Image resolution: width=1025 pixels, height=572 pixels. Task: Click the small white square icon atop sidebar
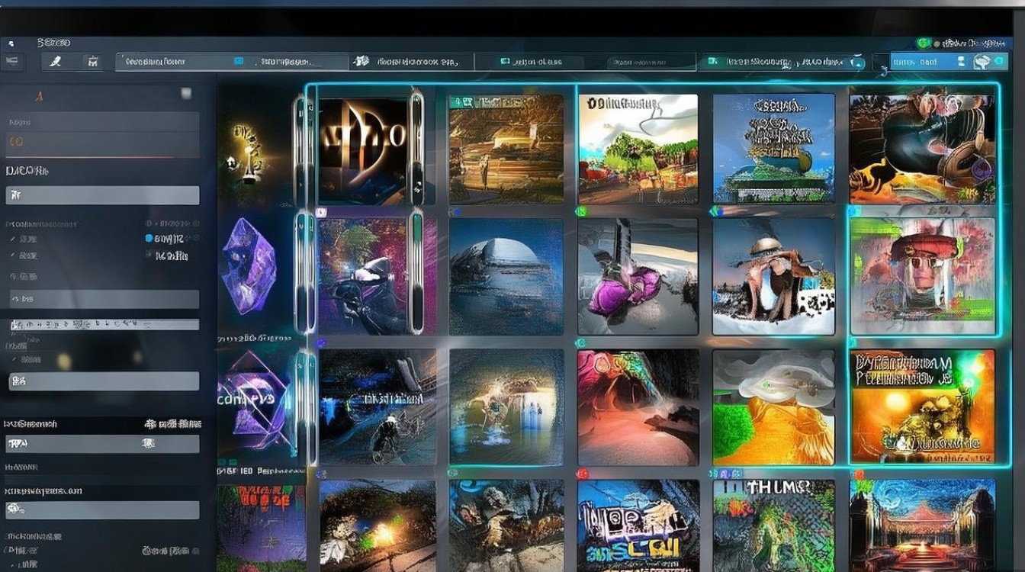(186, 93)
